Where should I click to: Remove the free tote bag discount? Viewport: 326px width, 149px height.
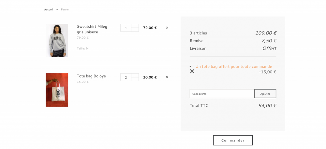click(192, 71)
